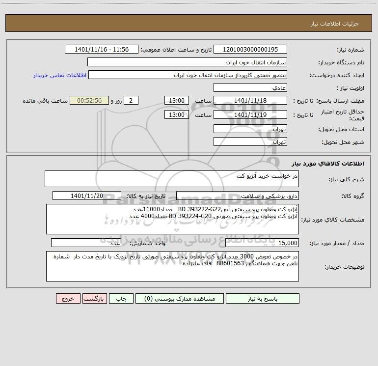Click the ایجاد کننده درخواست field
Image resolution: width=378 pixels, height=366 pixels.
pos(188,75)
